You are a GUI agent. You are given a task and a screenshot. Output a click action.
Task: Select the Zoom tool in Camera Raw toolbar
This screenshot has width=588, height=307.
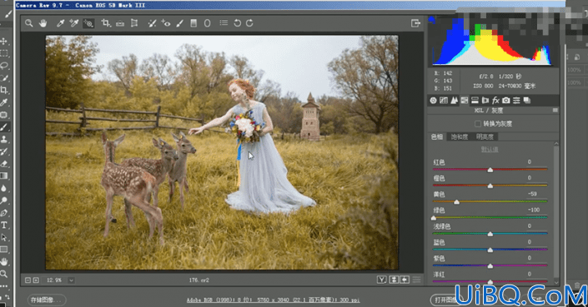29,23
